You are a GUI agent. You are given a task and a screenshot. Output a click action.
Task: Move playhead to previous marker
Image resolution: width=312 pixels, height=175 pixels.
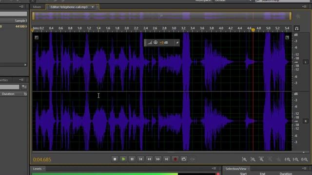pos(141,159)
